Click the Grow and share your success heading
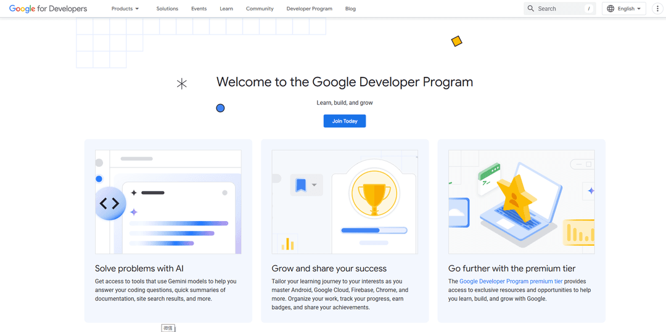 pyautogui.click(x=329, y=269)
